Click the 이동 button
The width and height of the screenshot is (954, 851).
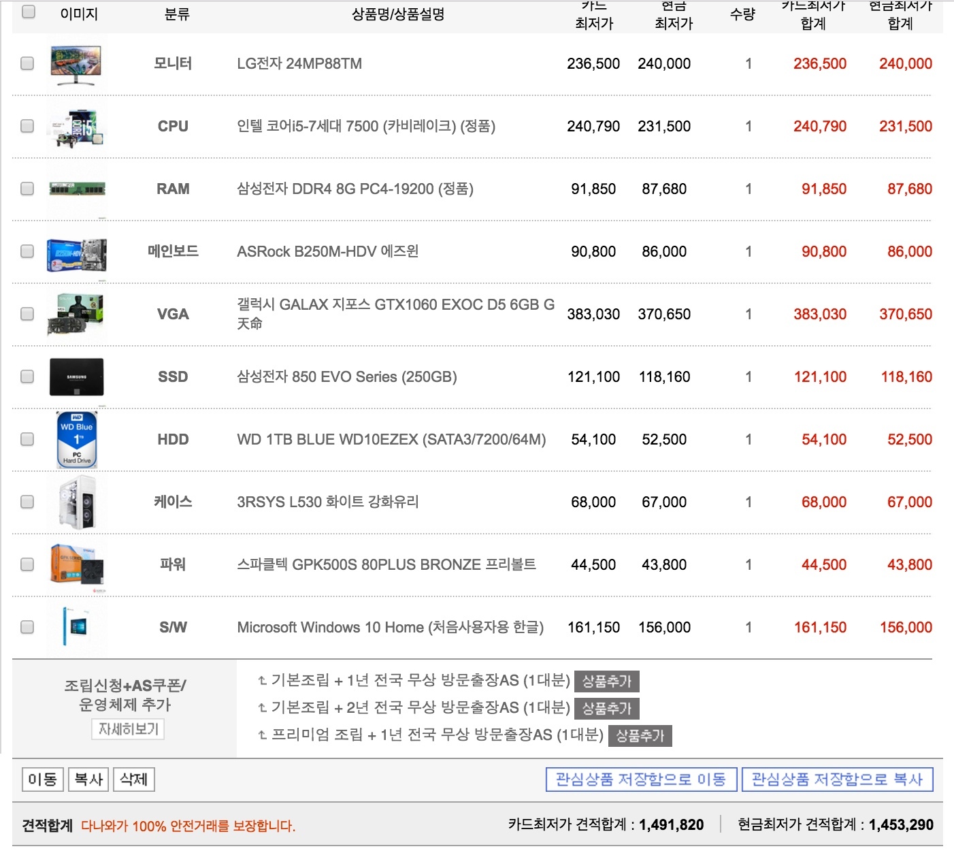(43, 780)
